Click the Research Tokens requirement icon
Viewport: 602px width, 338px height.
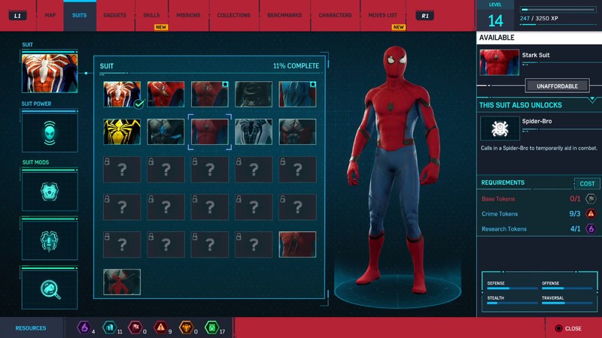591,229
